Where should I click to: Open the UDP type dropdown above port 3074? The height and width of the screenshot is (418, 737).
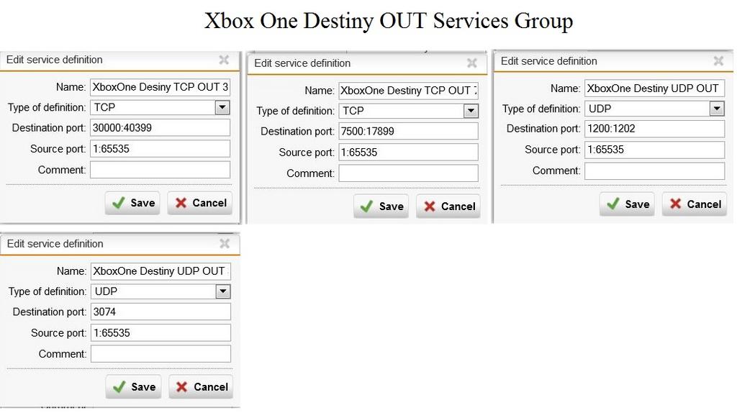(223, 291)
